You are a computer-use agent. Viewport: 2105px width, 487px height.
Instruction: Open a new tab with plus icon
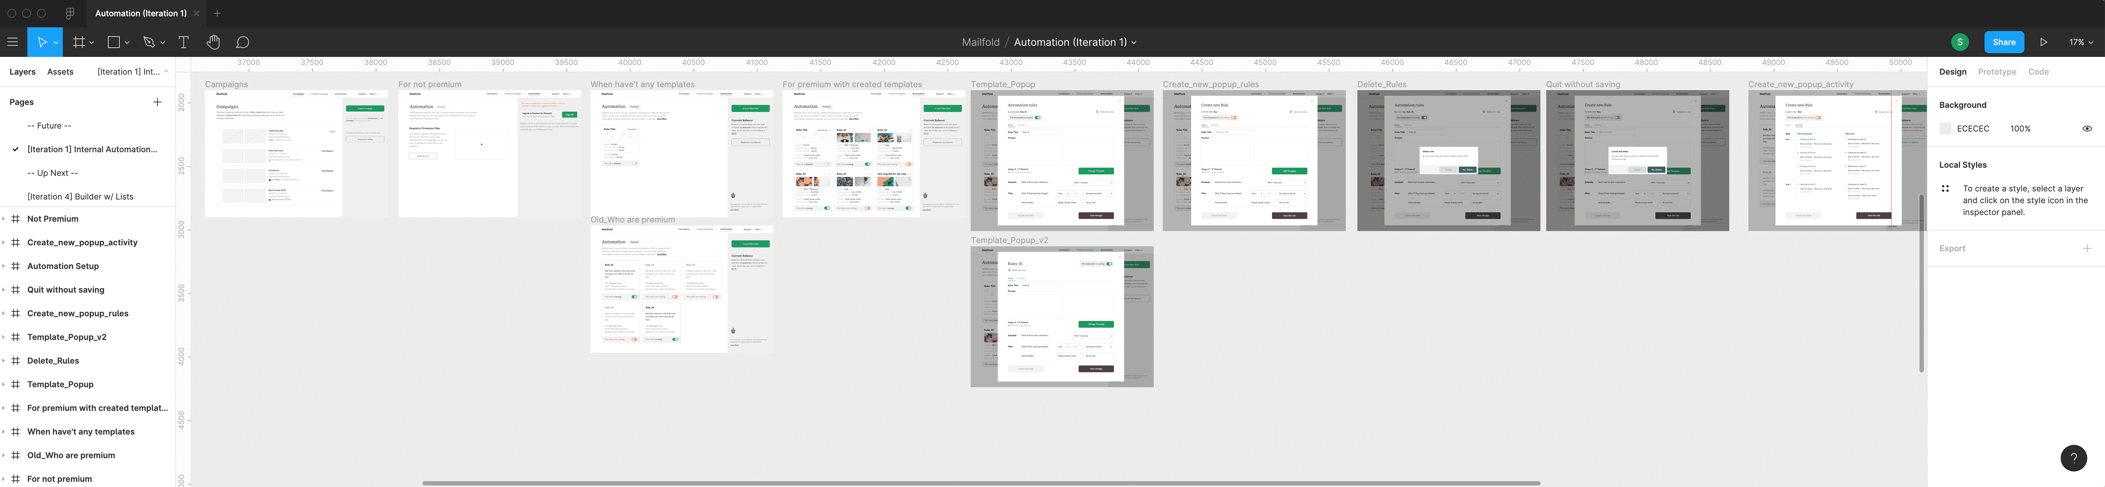point(217,13)
